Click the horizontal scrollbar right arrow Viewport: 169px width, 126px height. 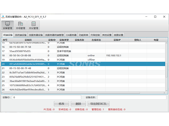pyautogui.click(x=164, y=93)
